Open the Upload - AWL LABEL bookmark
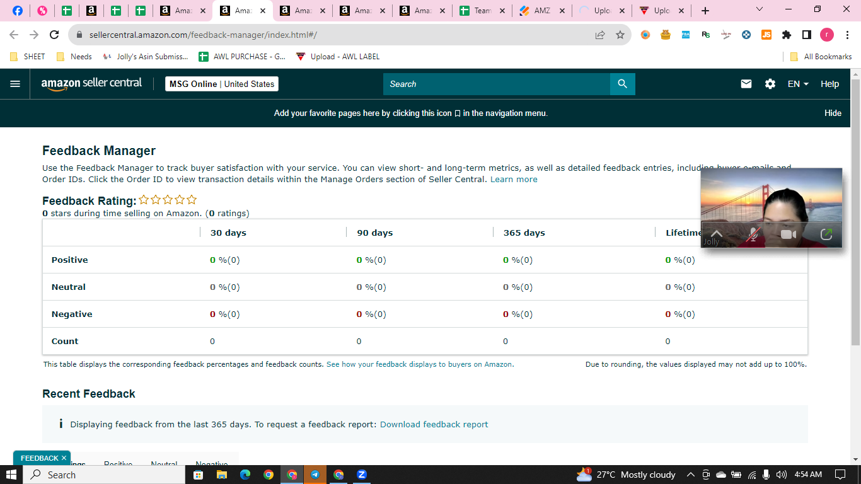This screenshot has height=484, width=861. tap(338, 57)
